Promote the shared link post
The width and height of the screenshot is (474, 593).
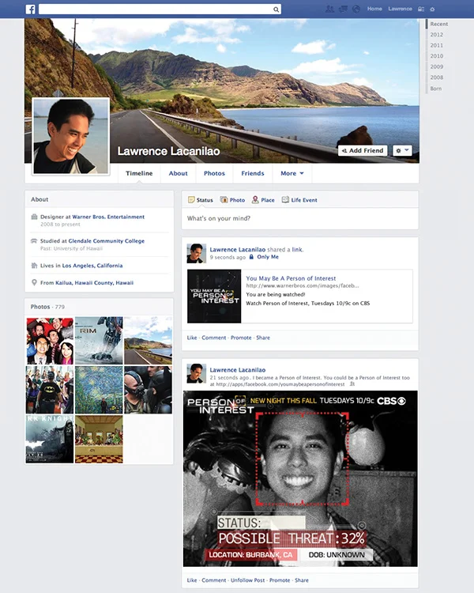pyautogui.click(x=241, y=338)
